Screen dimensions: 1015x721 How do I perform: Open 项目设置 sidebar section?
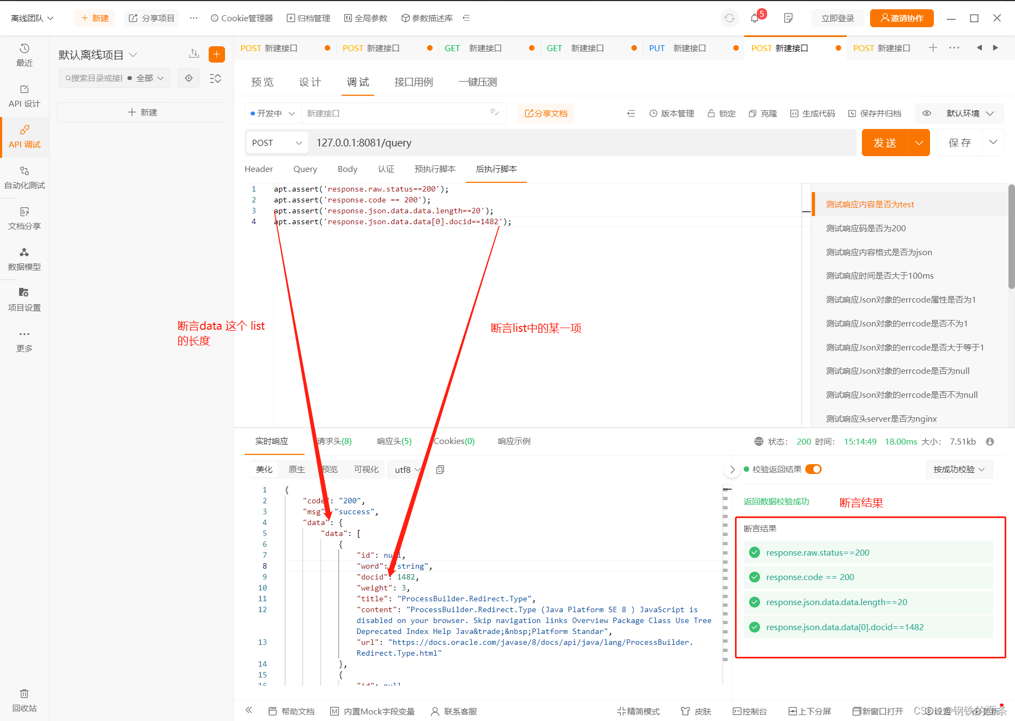[25, 300]
